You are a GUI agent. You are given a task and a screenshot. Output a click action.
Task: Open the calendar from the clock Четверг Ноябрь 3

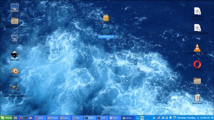(193, 118)
